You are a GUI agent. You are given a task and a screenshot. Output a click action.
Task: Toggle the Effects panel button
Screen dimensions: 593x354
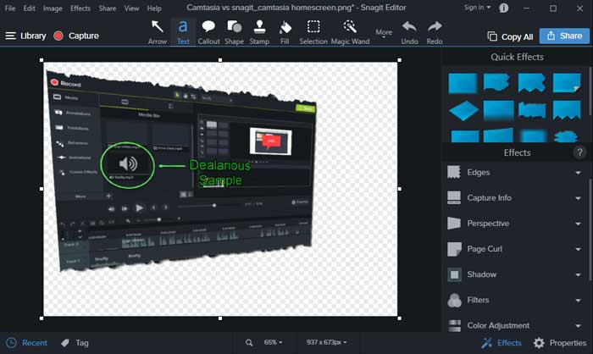pyautogui.click(x=502, y=343)
